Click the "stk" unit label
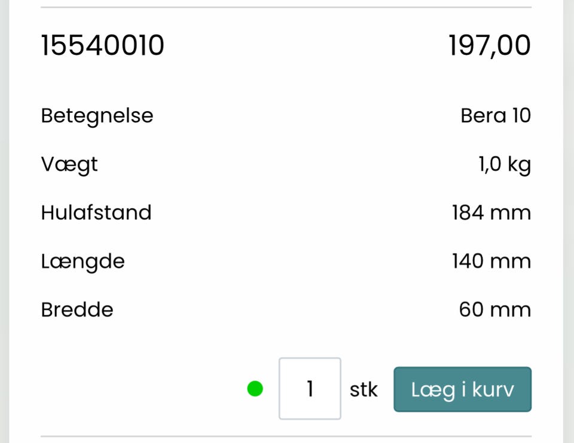 click(364, 390)
